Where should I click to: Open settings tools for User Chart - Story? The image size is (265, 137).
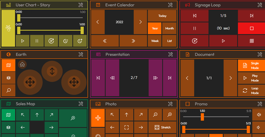(x=80, y=5)
